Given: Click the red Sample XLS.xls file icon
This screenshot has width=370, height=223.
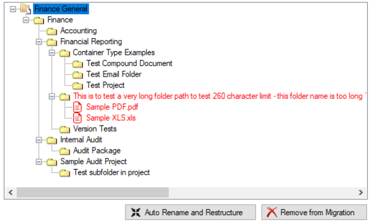Looking at the screenshot, I should (x=77, y=118).
